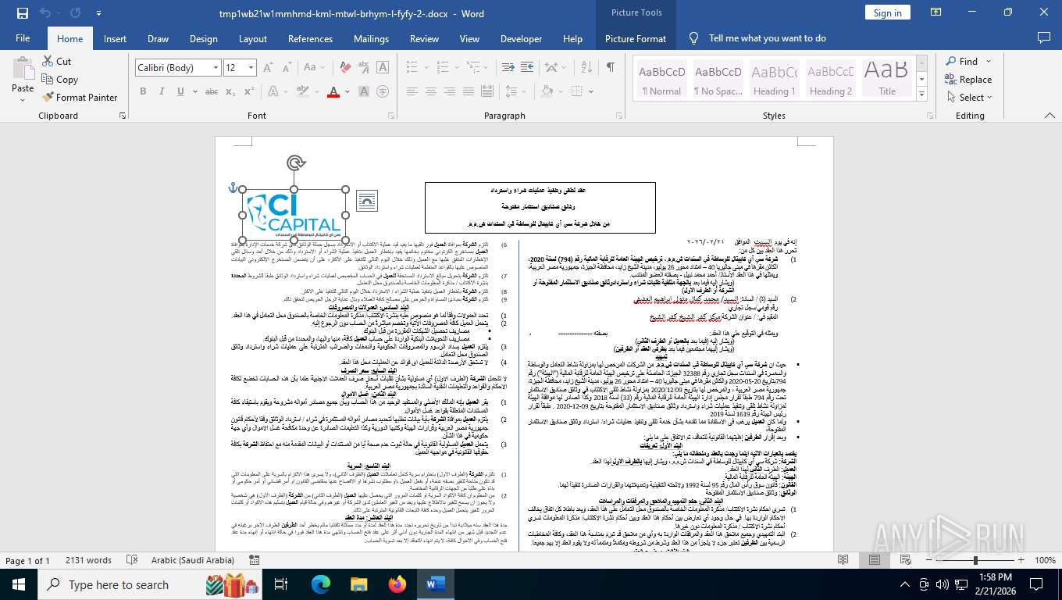Switch to the Layout tab
1062x600 pixels.
click(252, 38)
